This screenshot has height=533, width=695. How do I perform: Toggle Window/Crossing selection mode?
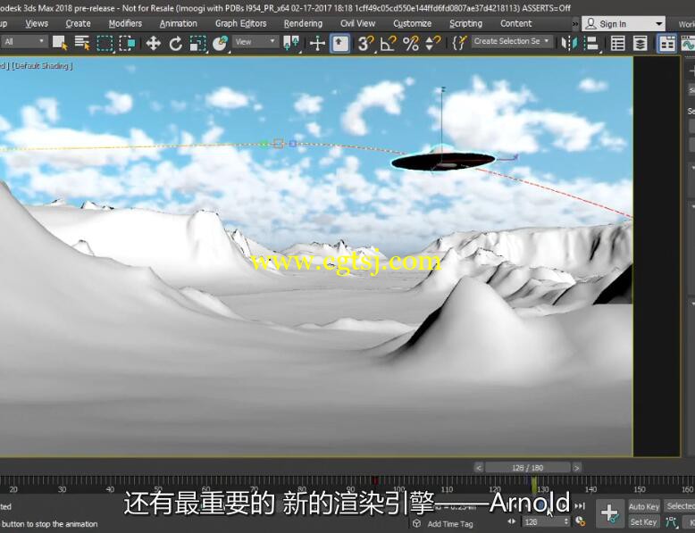tap(127, 43)
